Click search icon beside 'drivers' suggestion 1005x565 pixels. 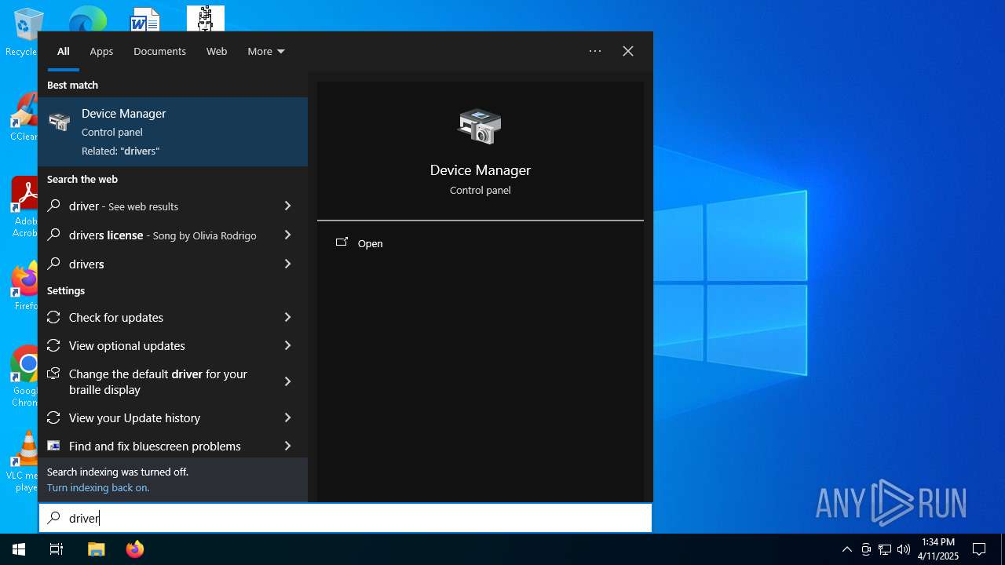(x=54, y=264)
